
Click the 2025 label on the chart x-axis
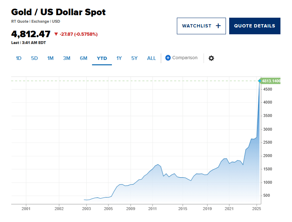[x=257, y=208]
